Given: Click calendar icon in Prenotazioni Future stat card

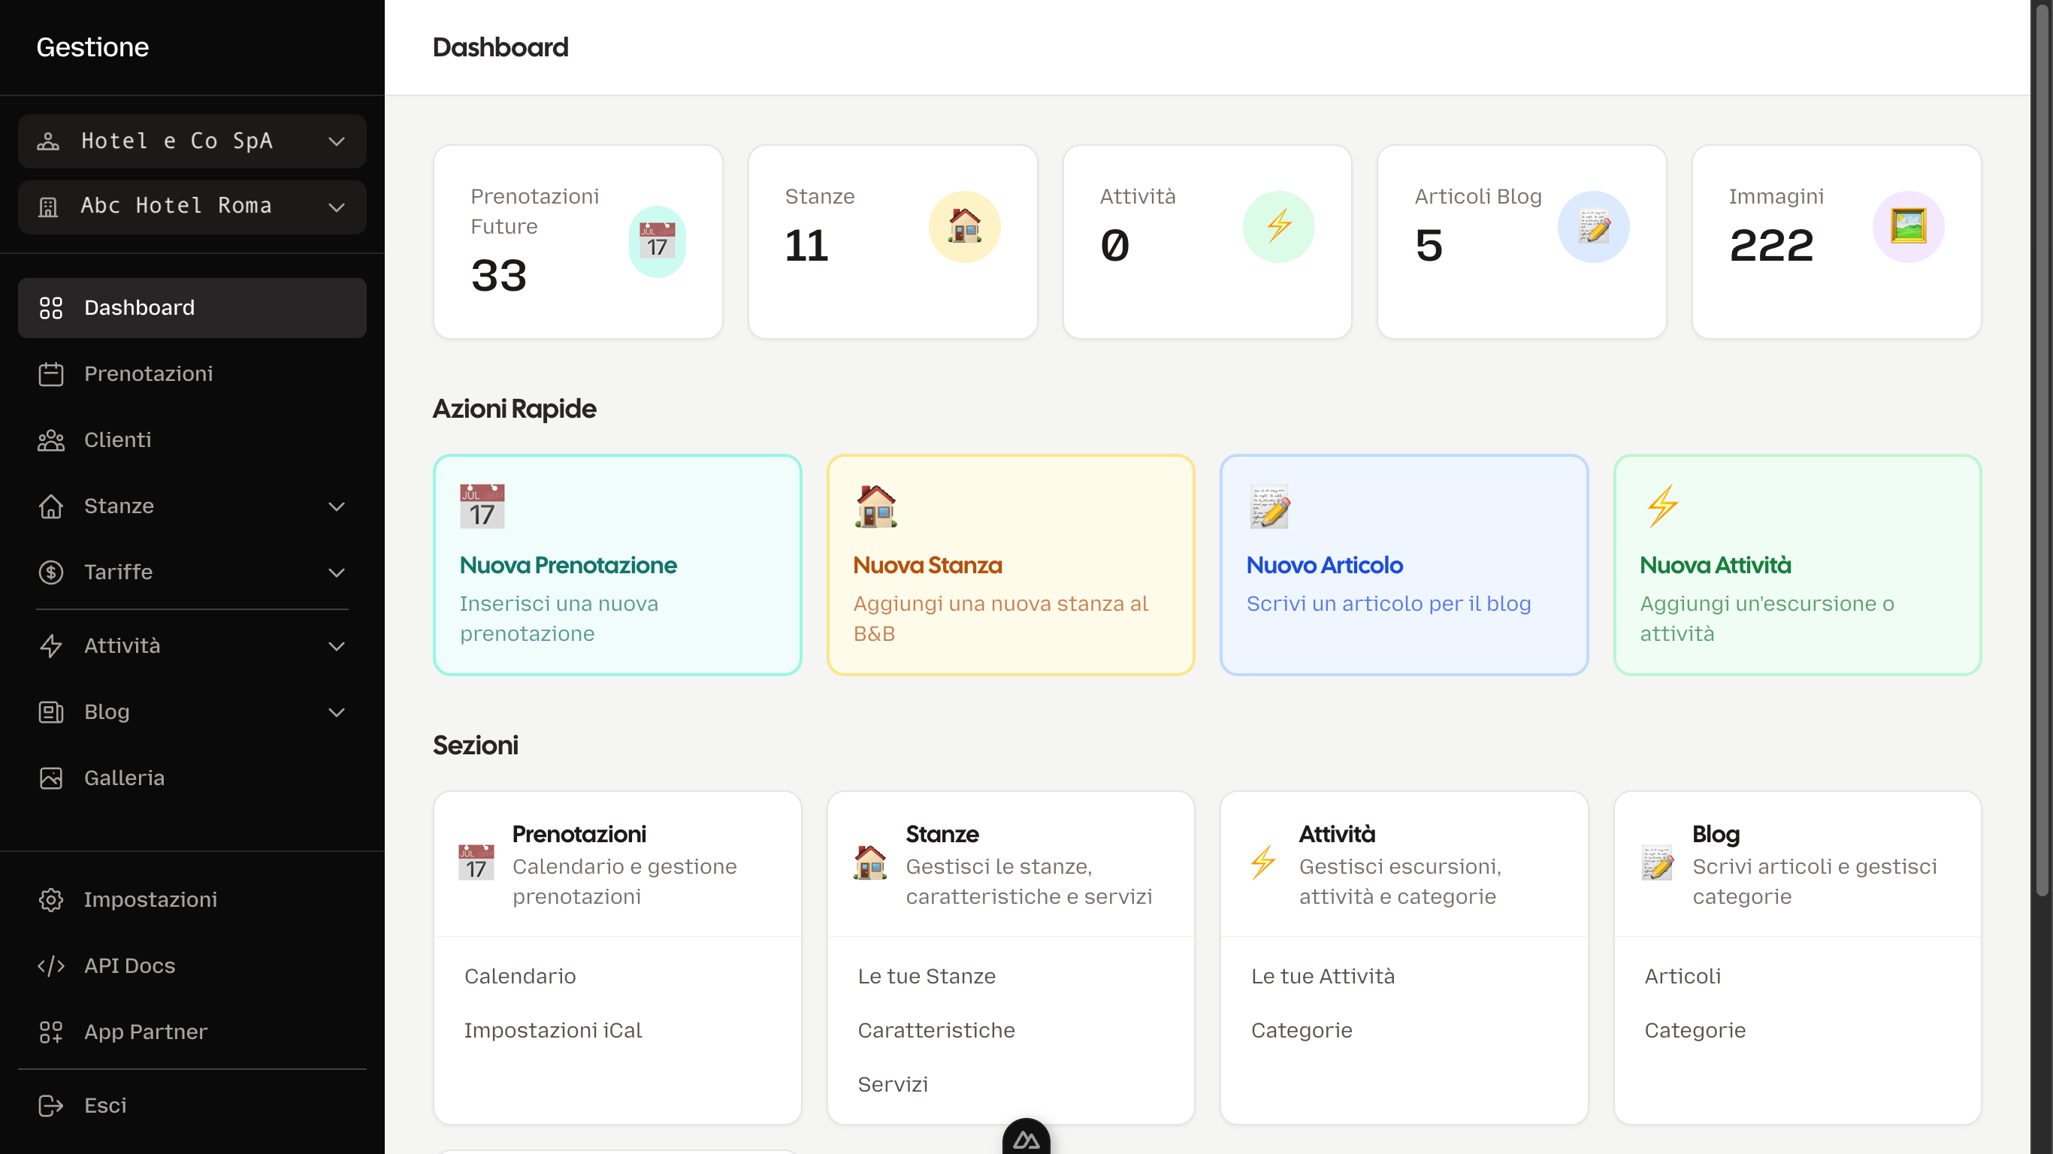Looking at the screenshot, I should [658, 241].
